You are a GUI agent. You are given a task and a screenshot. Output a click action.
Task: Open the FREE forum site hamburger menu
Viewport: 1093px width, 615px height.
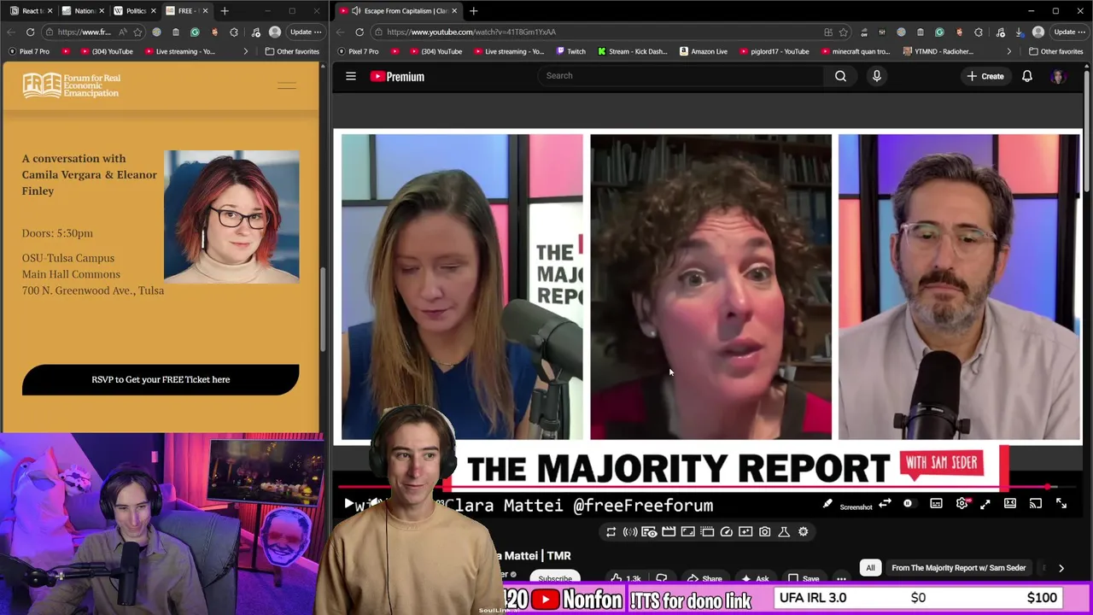pos(287,86)
